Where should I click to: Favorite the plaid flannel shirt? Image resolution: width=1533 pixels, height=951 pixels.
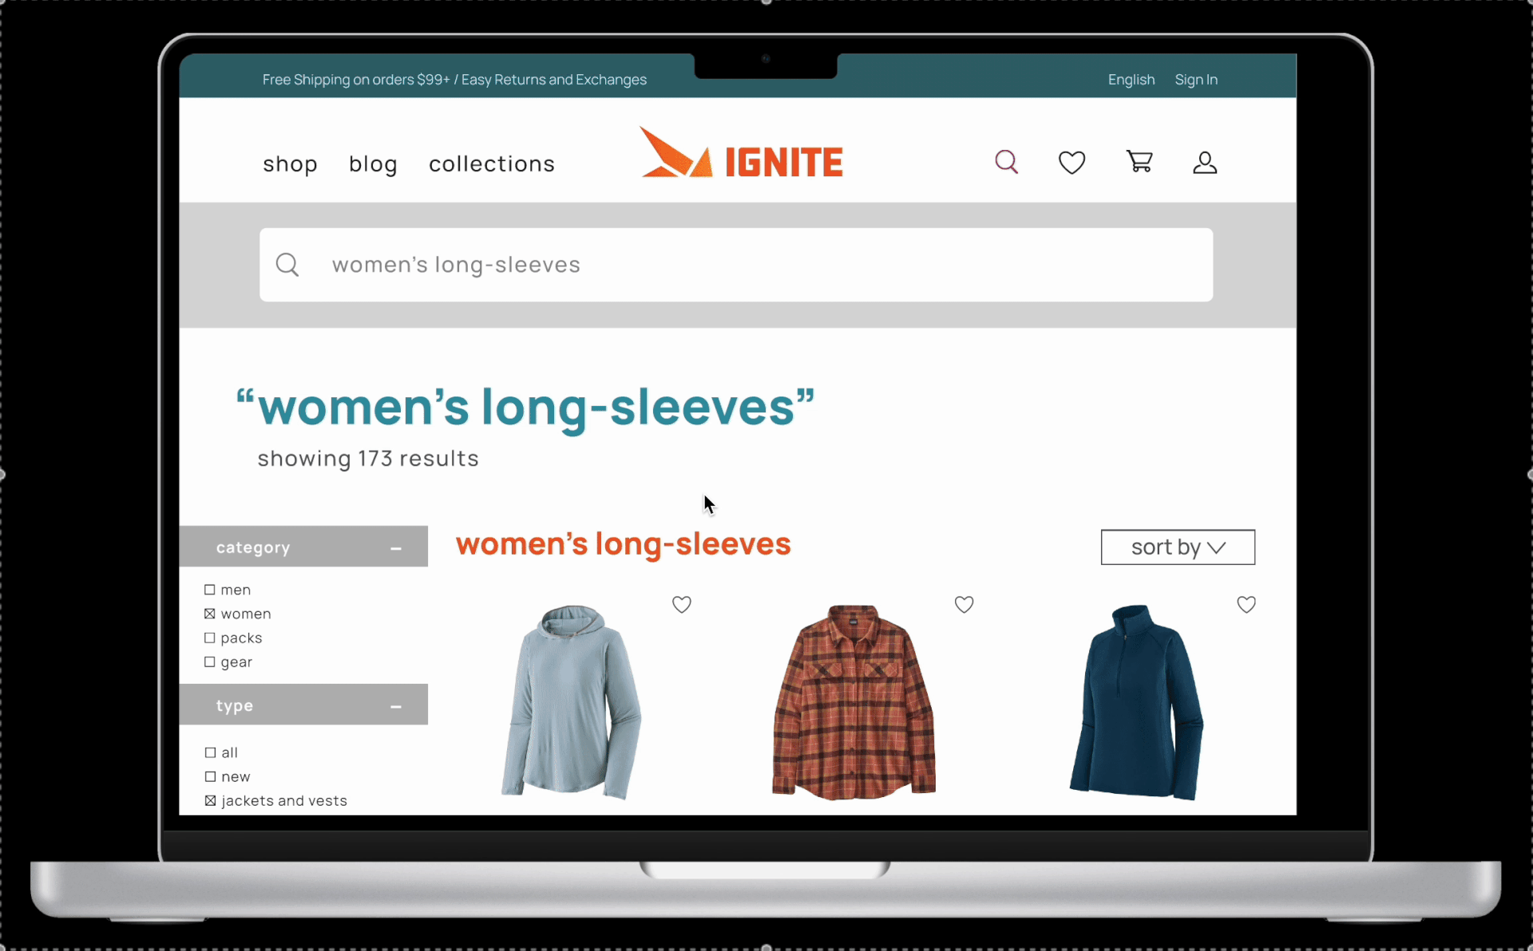point(964,605)
